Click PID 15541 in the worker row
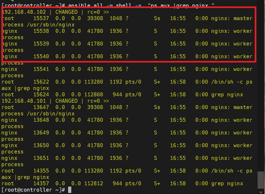The width and height of the screenshot is (265, 194). [x=41, y=69]
